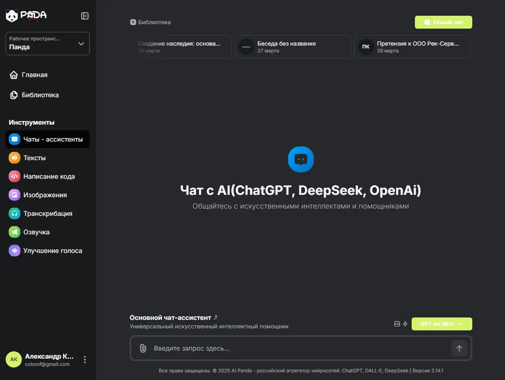Screen dimensions: 505x380
Task: Toggle the lightning bolt icon near model selector
Action: click(x=405, y=324)
